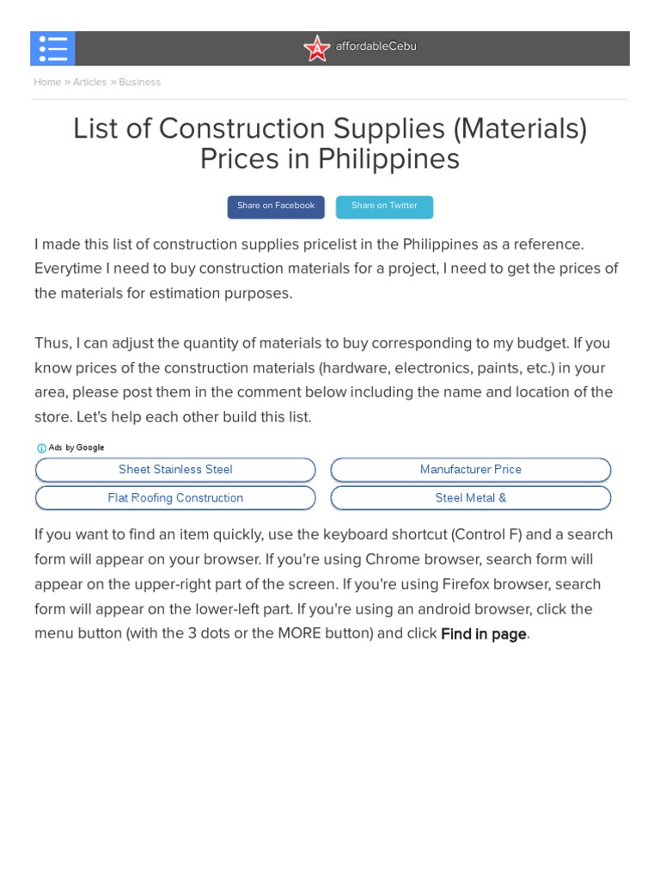Select the Flat Roofing Construction ad
This screenshot has height=881, width=660.
click(175, 498)
